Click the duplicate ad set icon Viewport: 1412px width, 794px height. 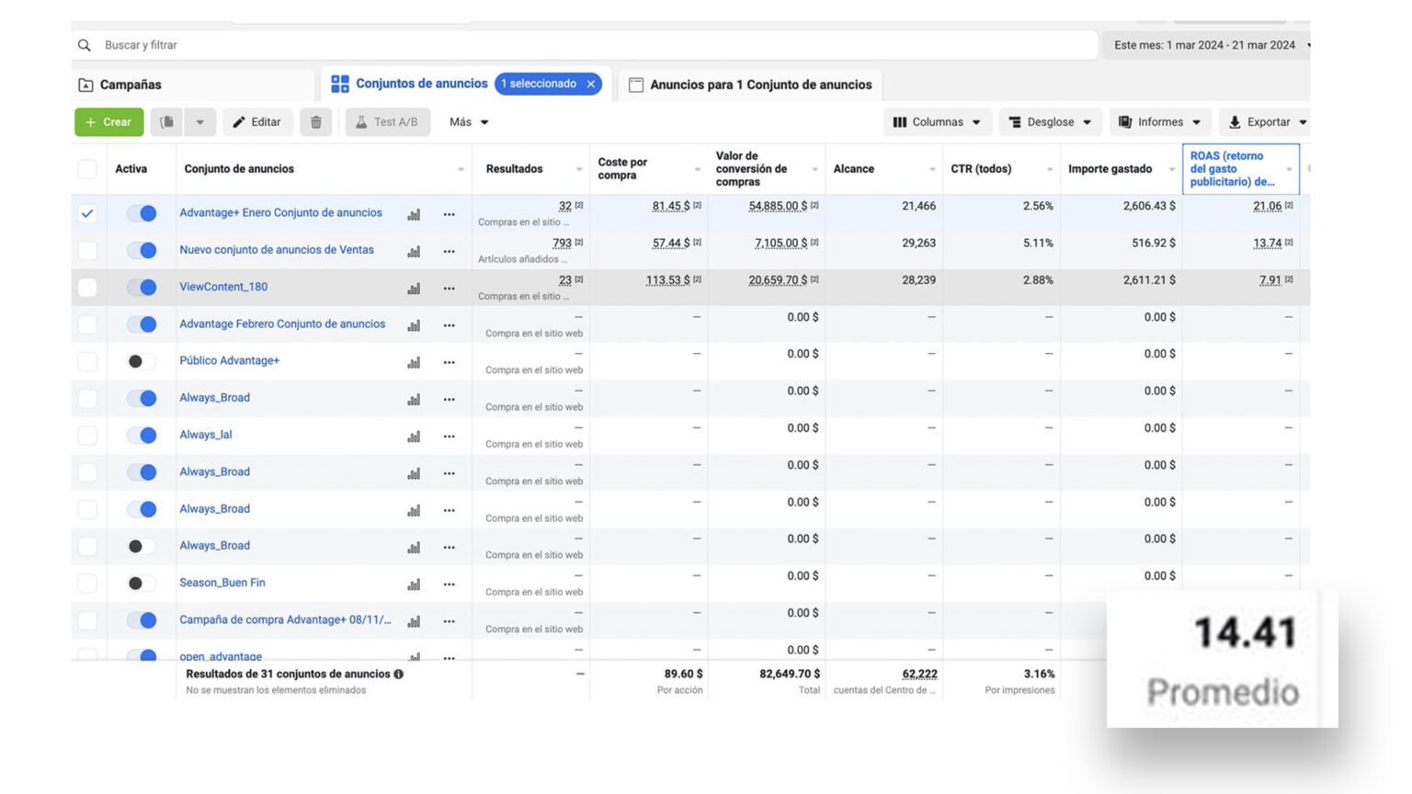coord(166,121)
